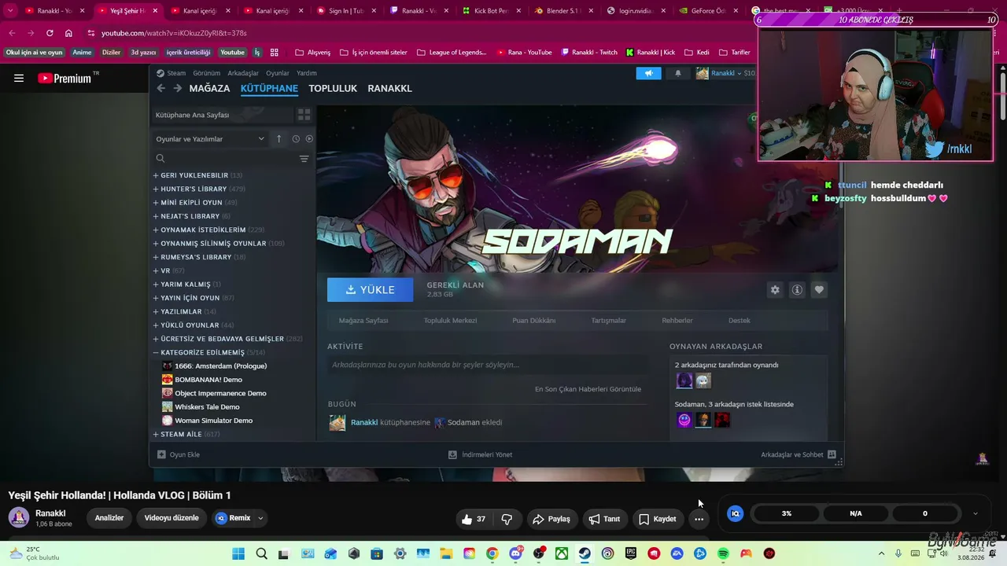The height and width of the screenshot is (566, 1007).
Task: Open the Topluluk Merkezi game tab
Action: pyautogui.click(x=450, y=321)
